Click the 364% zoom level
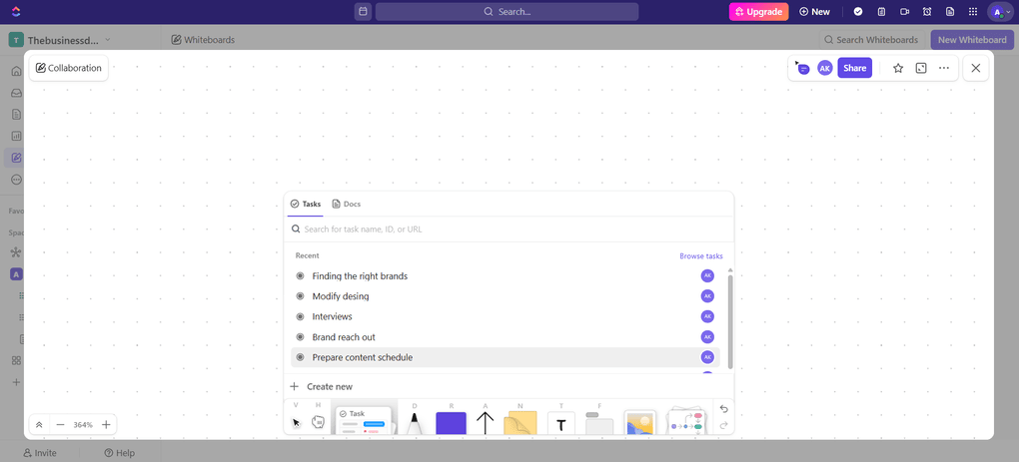Screen dimensions: 1019x462 click(83, 425)
